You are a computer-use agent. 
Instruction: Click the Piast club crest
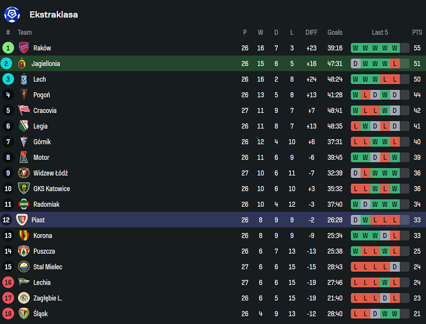[x=22, y=220]
